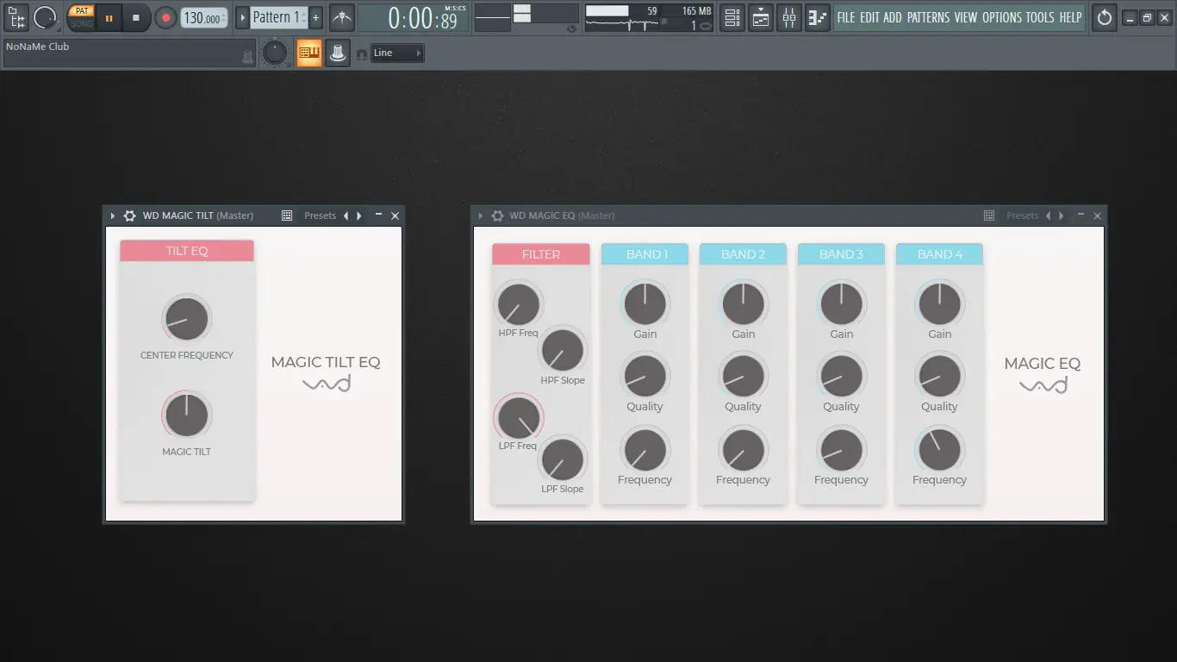The height and width of the screenshot is (662, 1177).
Task: Select next preset in WD MAGIC EQ
Action: click(x=1062, y=215)
